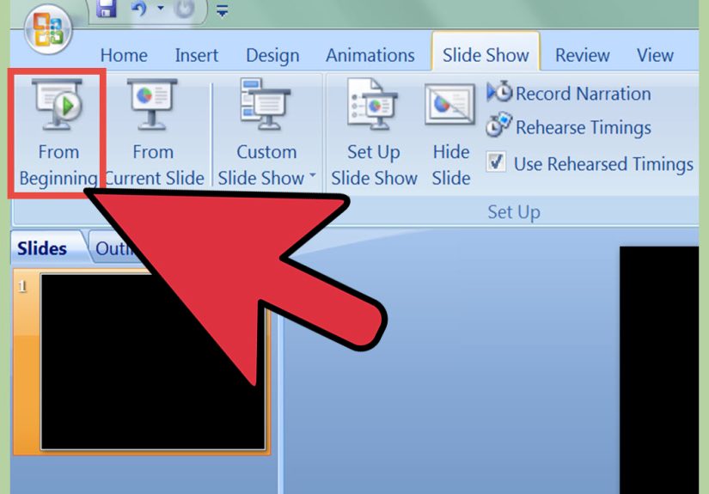Go to the Design tab

point(272,55)
